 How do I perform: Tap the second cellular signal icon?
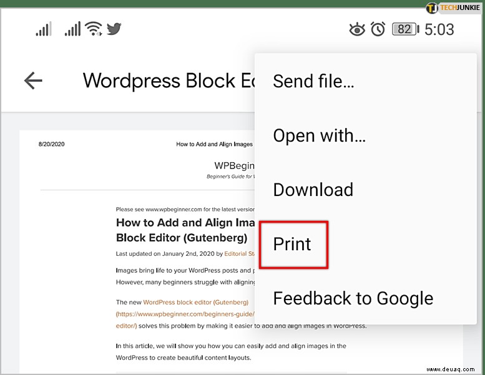pos(72,29)
